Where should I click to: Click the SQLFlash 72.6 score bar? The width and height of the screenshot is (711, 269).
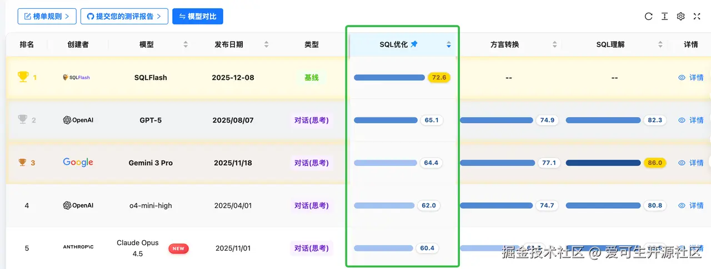coord(389,78)
